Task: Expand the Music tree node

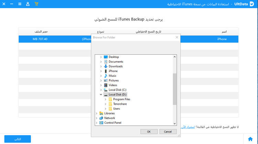Action: point(101,76)
